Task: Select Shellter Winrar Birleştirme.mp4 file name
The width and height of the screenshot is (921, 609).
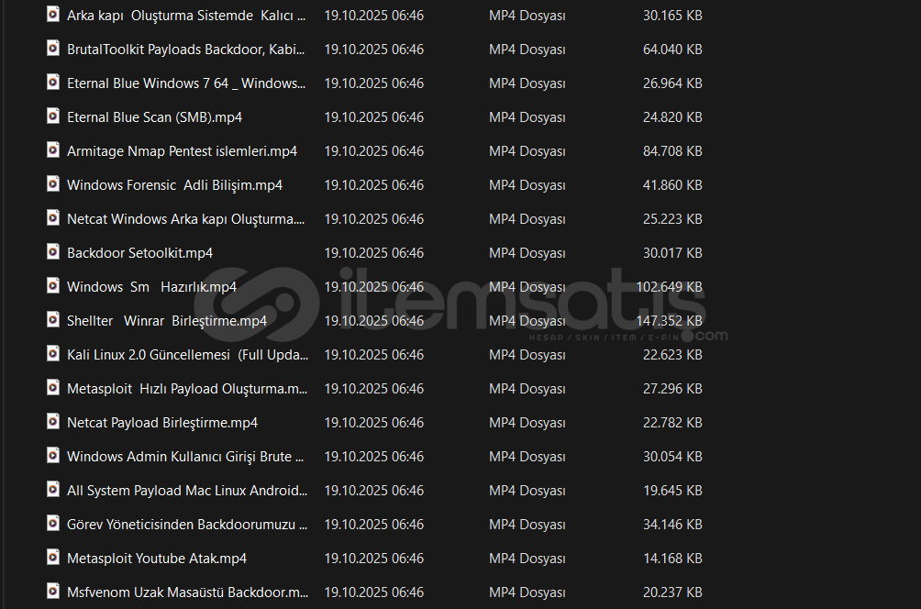Action: [167, 321]
